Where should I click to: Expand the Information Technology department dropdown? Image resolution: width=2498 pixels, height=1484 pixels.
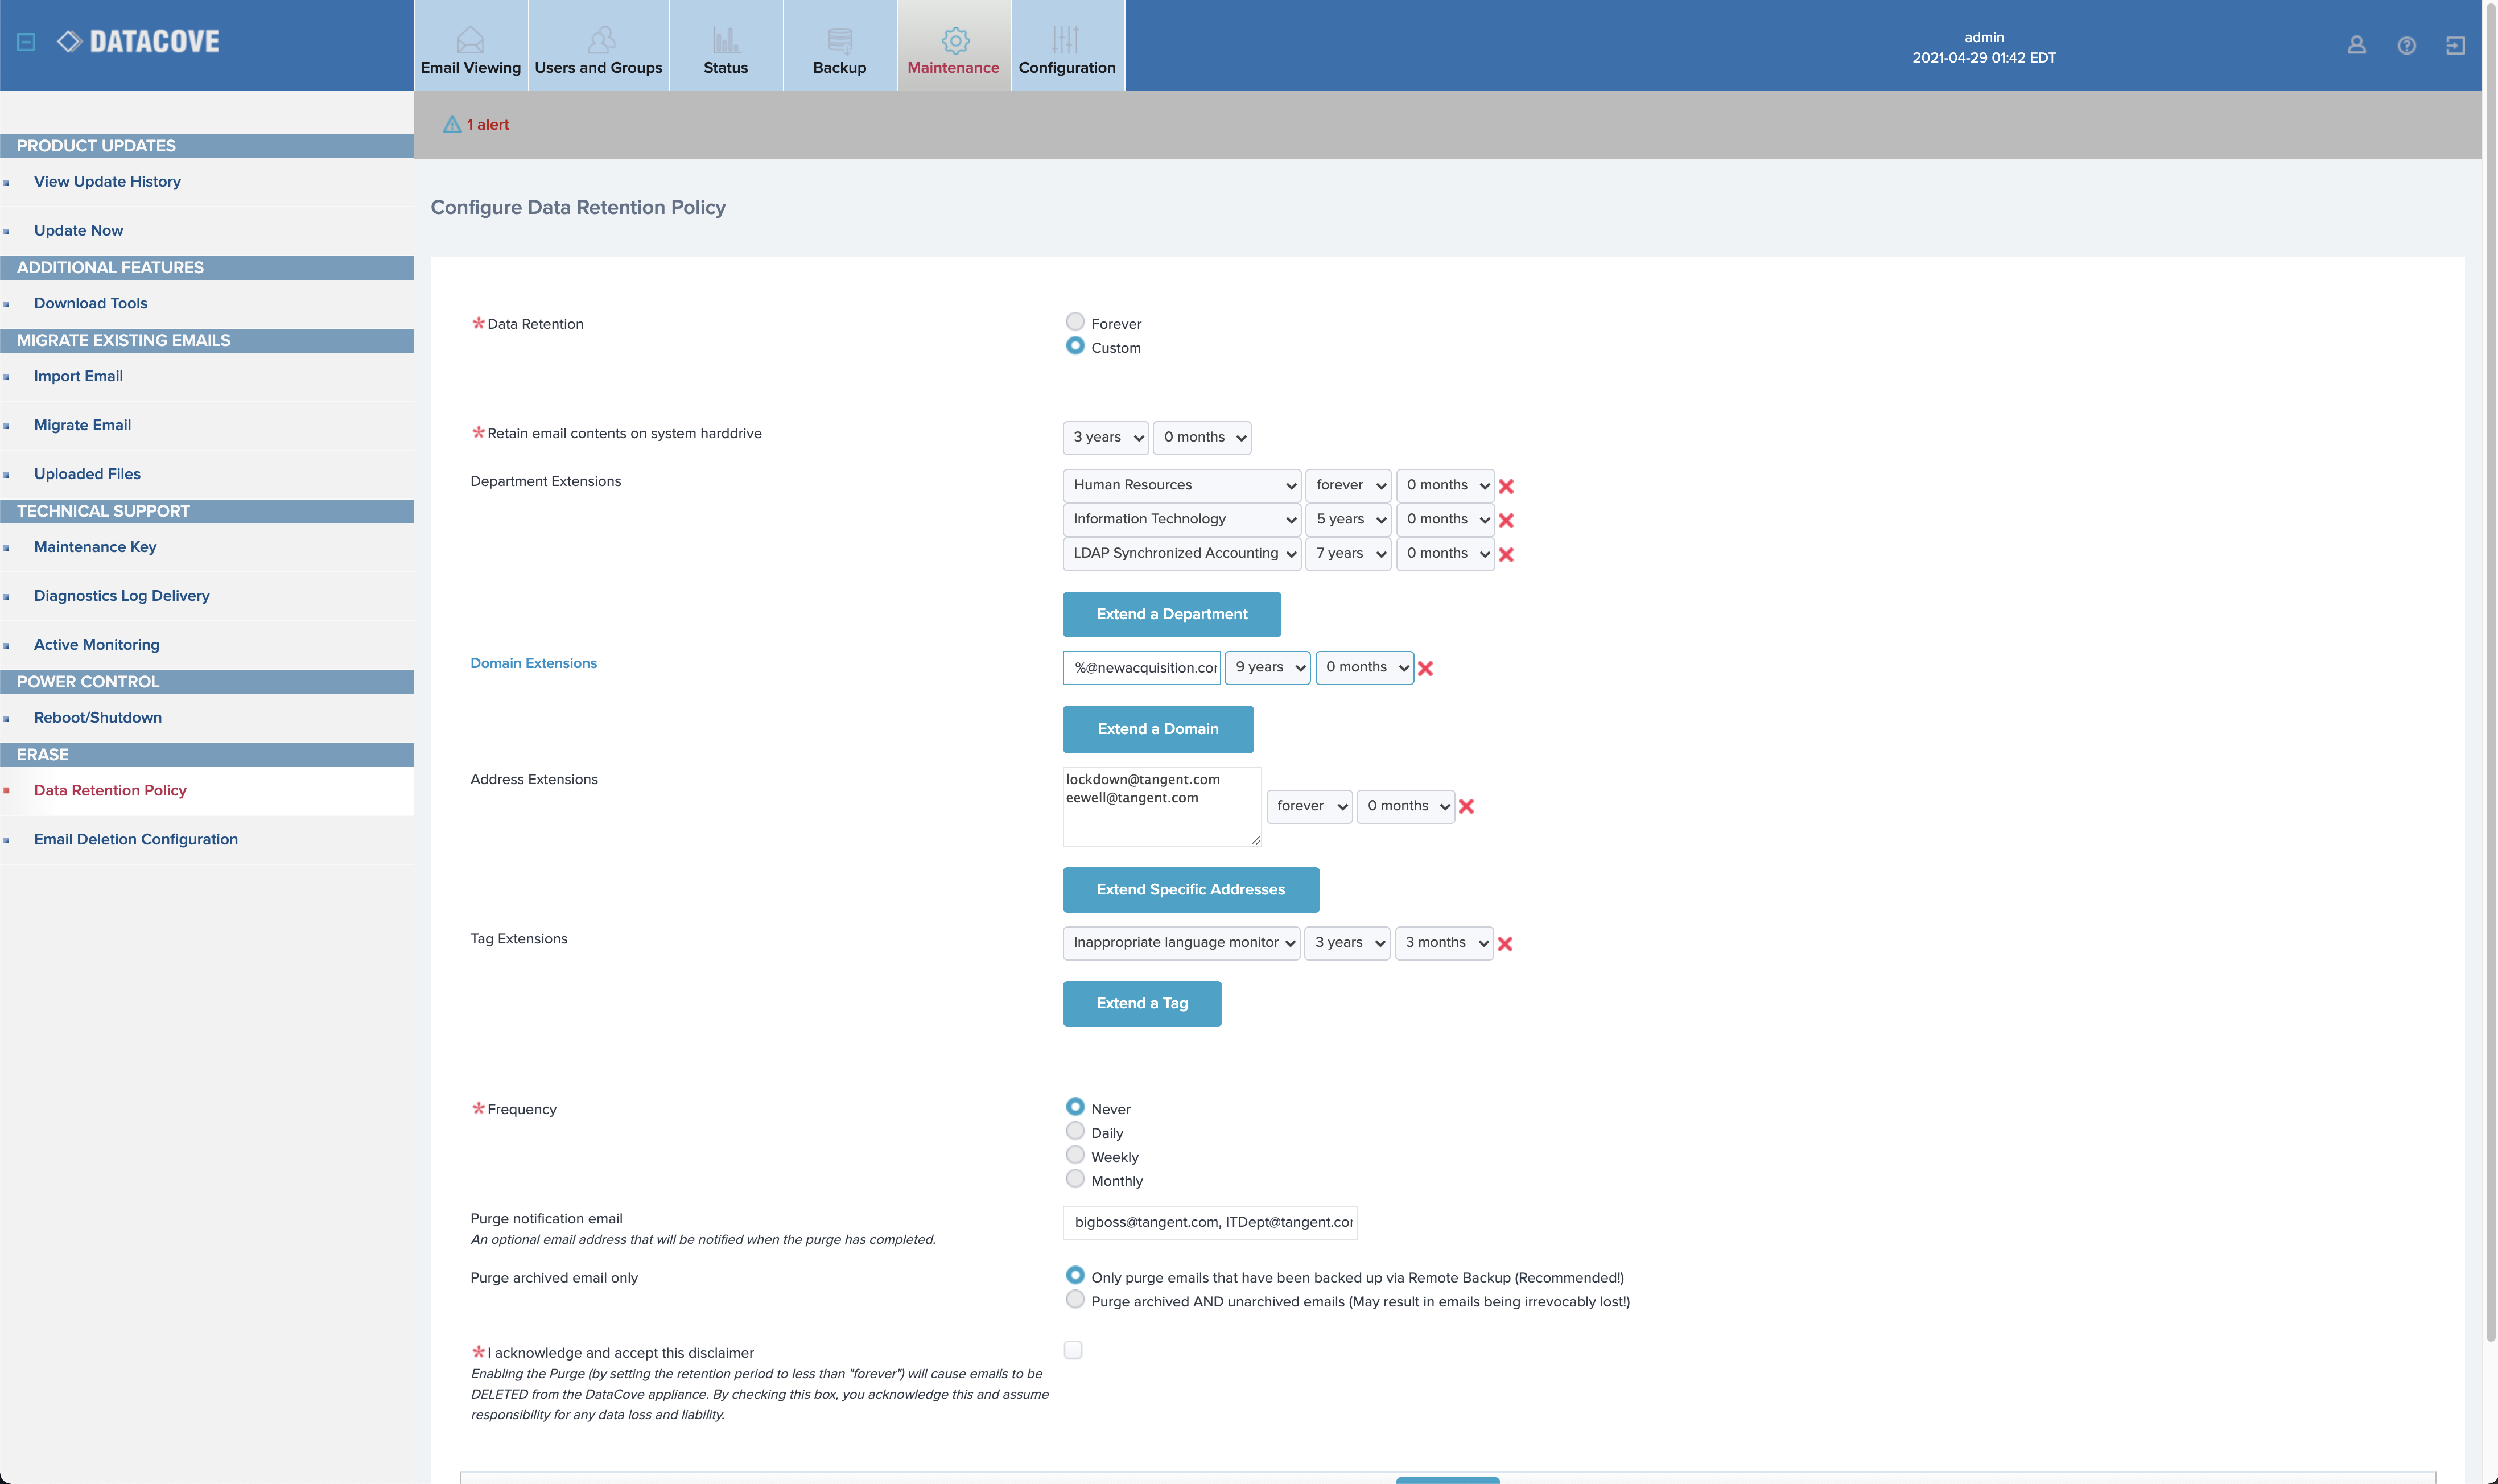click(1181, 519)
